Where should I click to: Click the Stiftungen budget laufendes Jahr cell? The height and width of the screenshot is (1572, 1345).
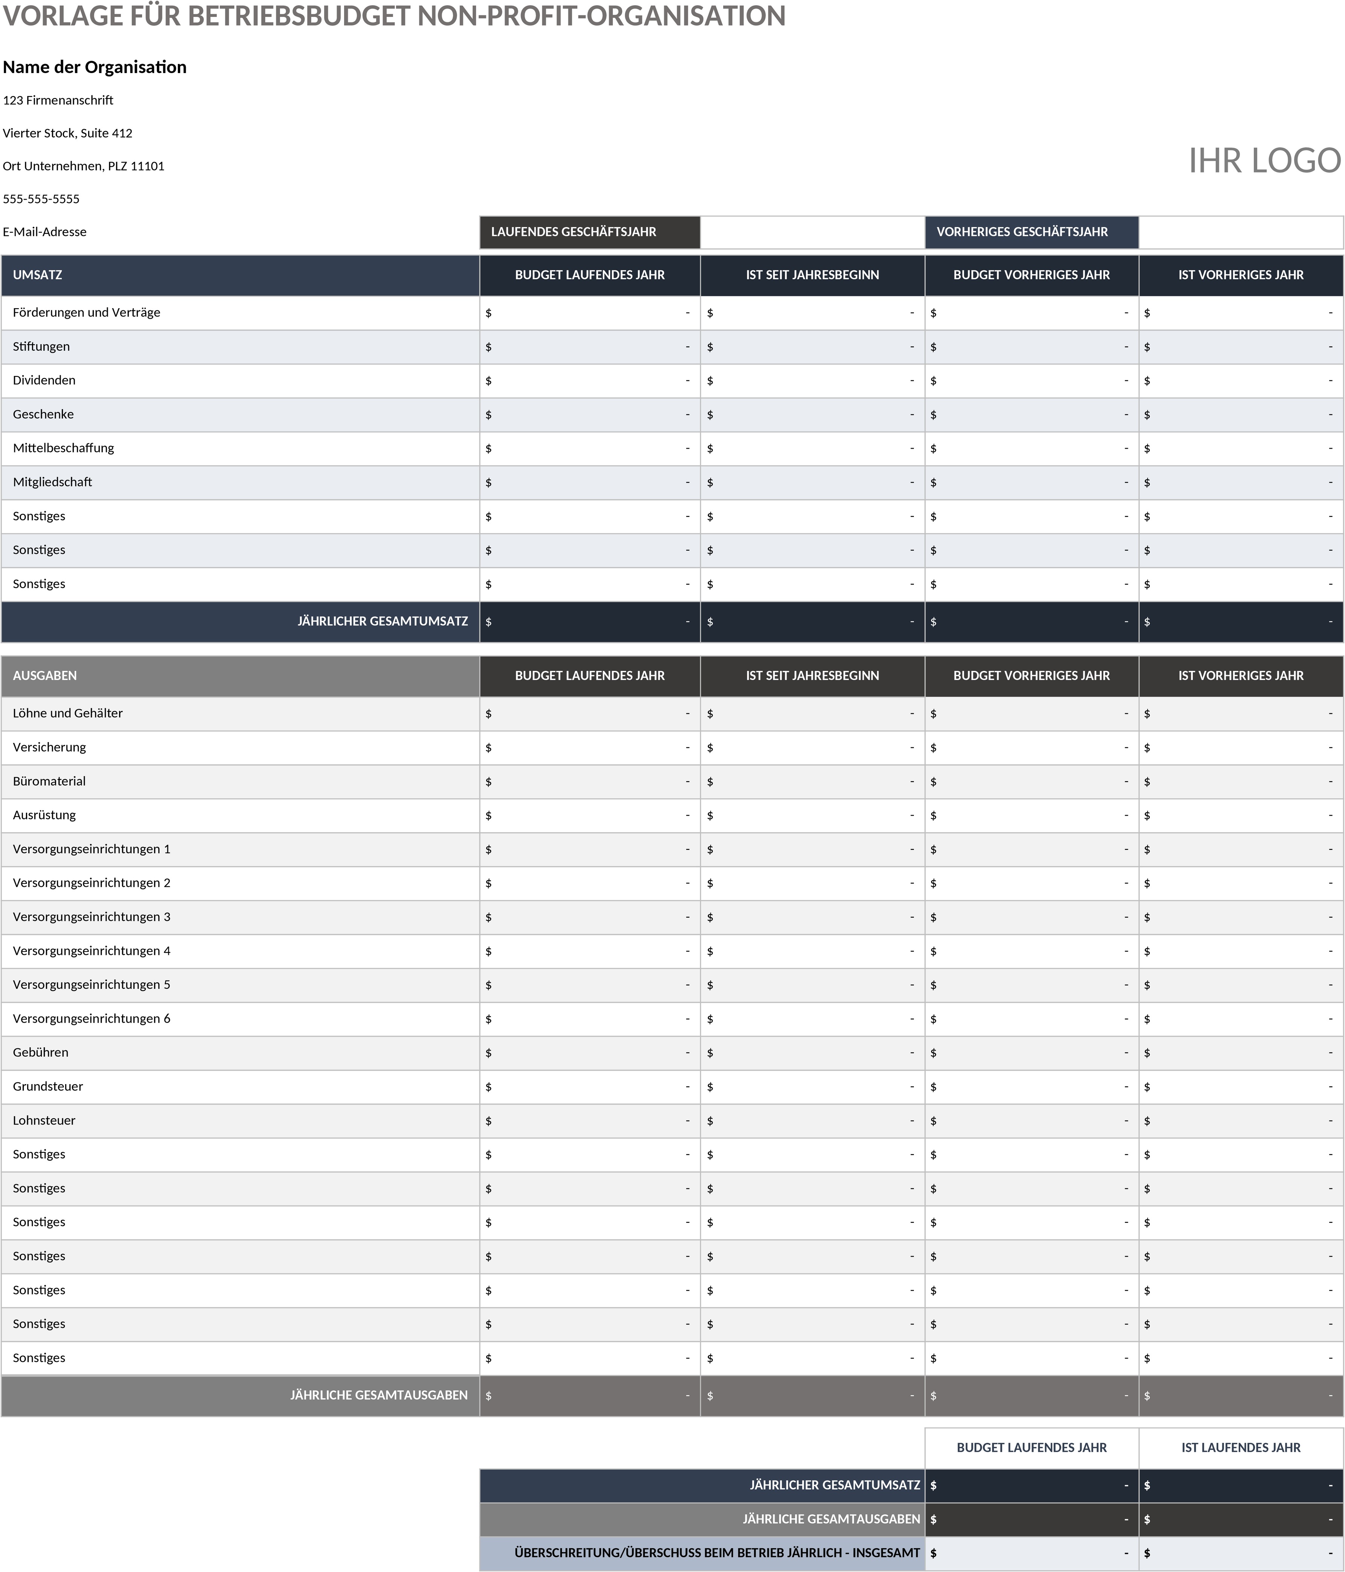pyautogui.click(x=590, y=347)
